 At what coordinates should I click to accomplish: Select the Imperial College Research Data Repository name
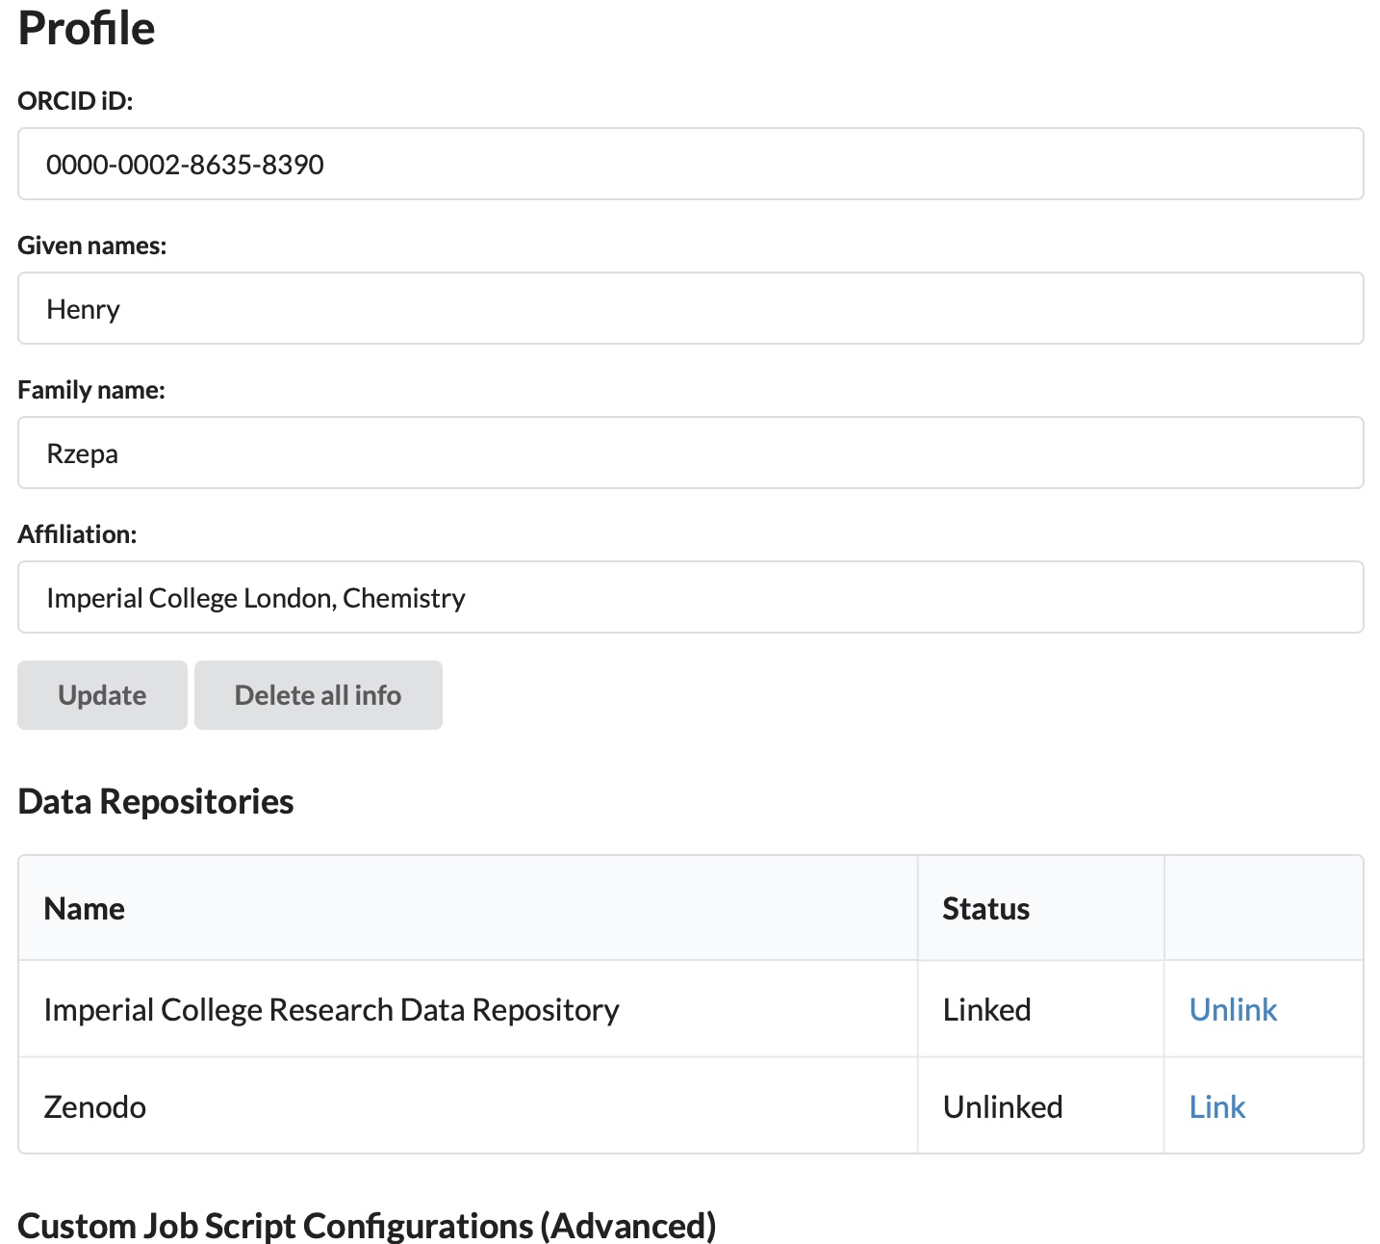point(331,1009)
